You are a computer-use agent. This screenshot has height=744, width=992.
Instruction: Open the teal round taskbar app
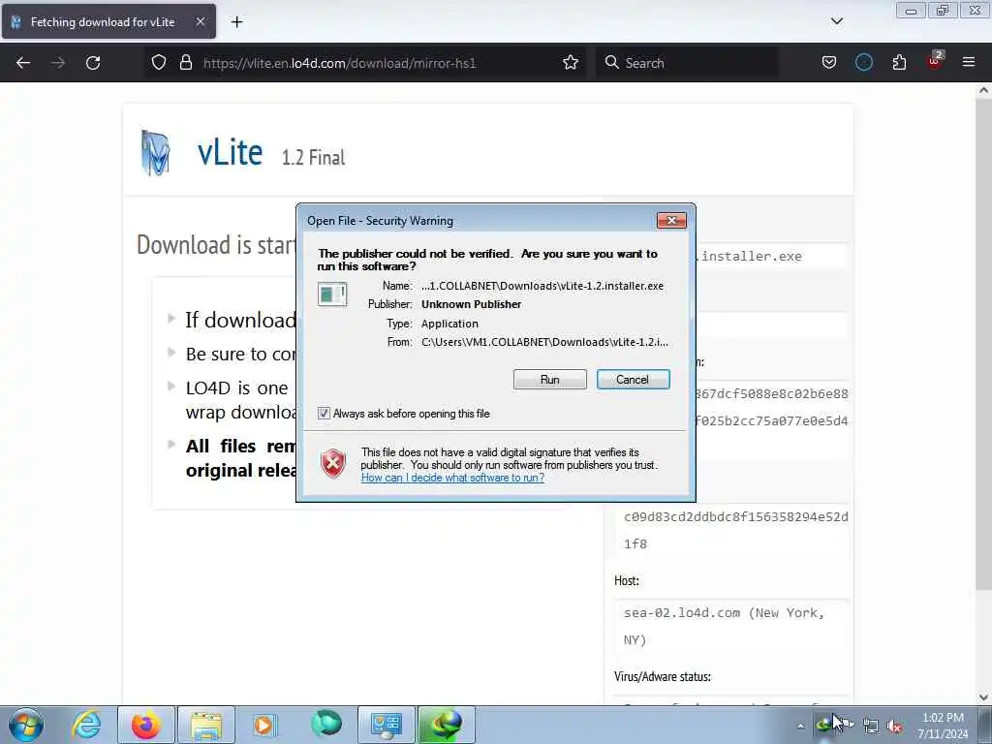[326, 724]
